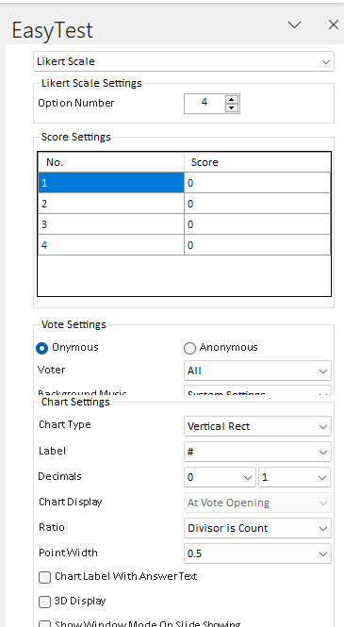Select row No. 2 in score table
The width and height of the screenshot is (344, 627).
coord(111,204)
